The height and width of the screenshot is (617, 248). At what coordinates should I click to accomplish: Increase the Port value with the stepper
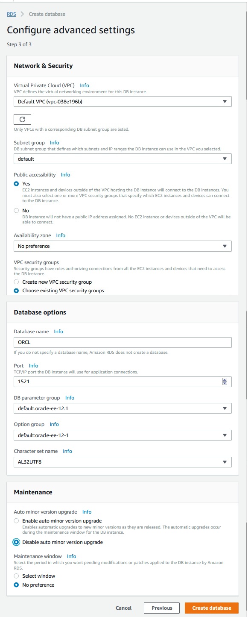(225, 379)
